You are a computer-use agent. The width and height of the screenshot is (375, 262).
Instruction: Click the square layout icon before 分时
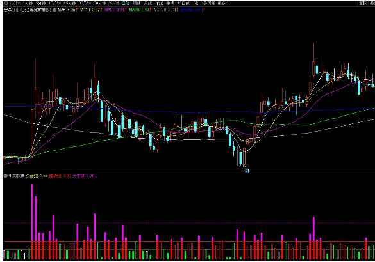click(x=6, y=3)
